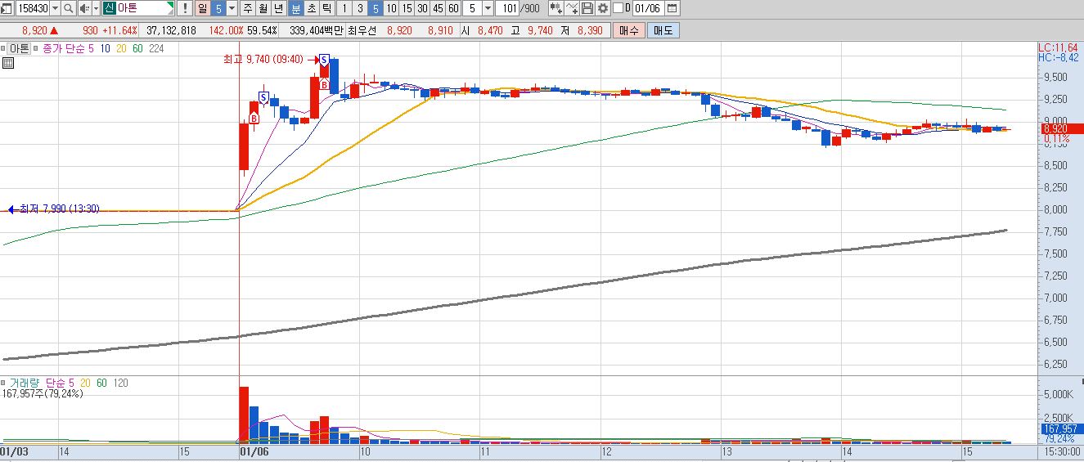The width and height of the screenshot is (1084, 462).
Task: Click the 339,404백만 trading value
Action: click(x=317, y=30)
